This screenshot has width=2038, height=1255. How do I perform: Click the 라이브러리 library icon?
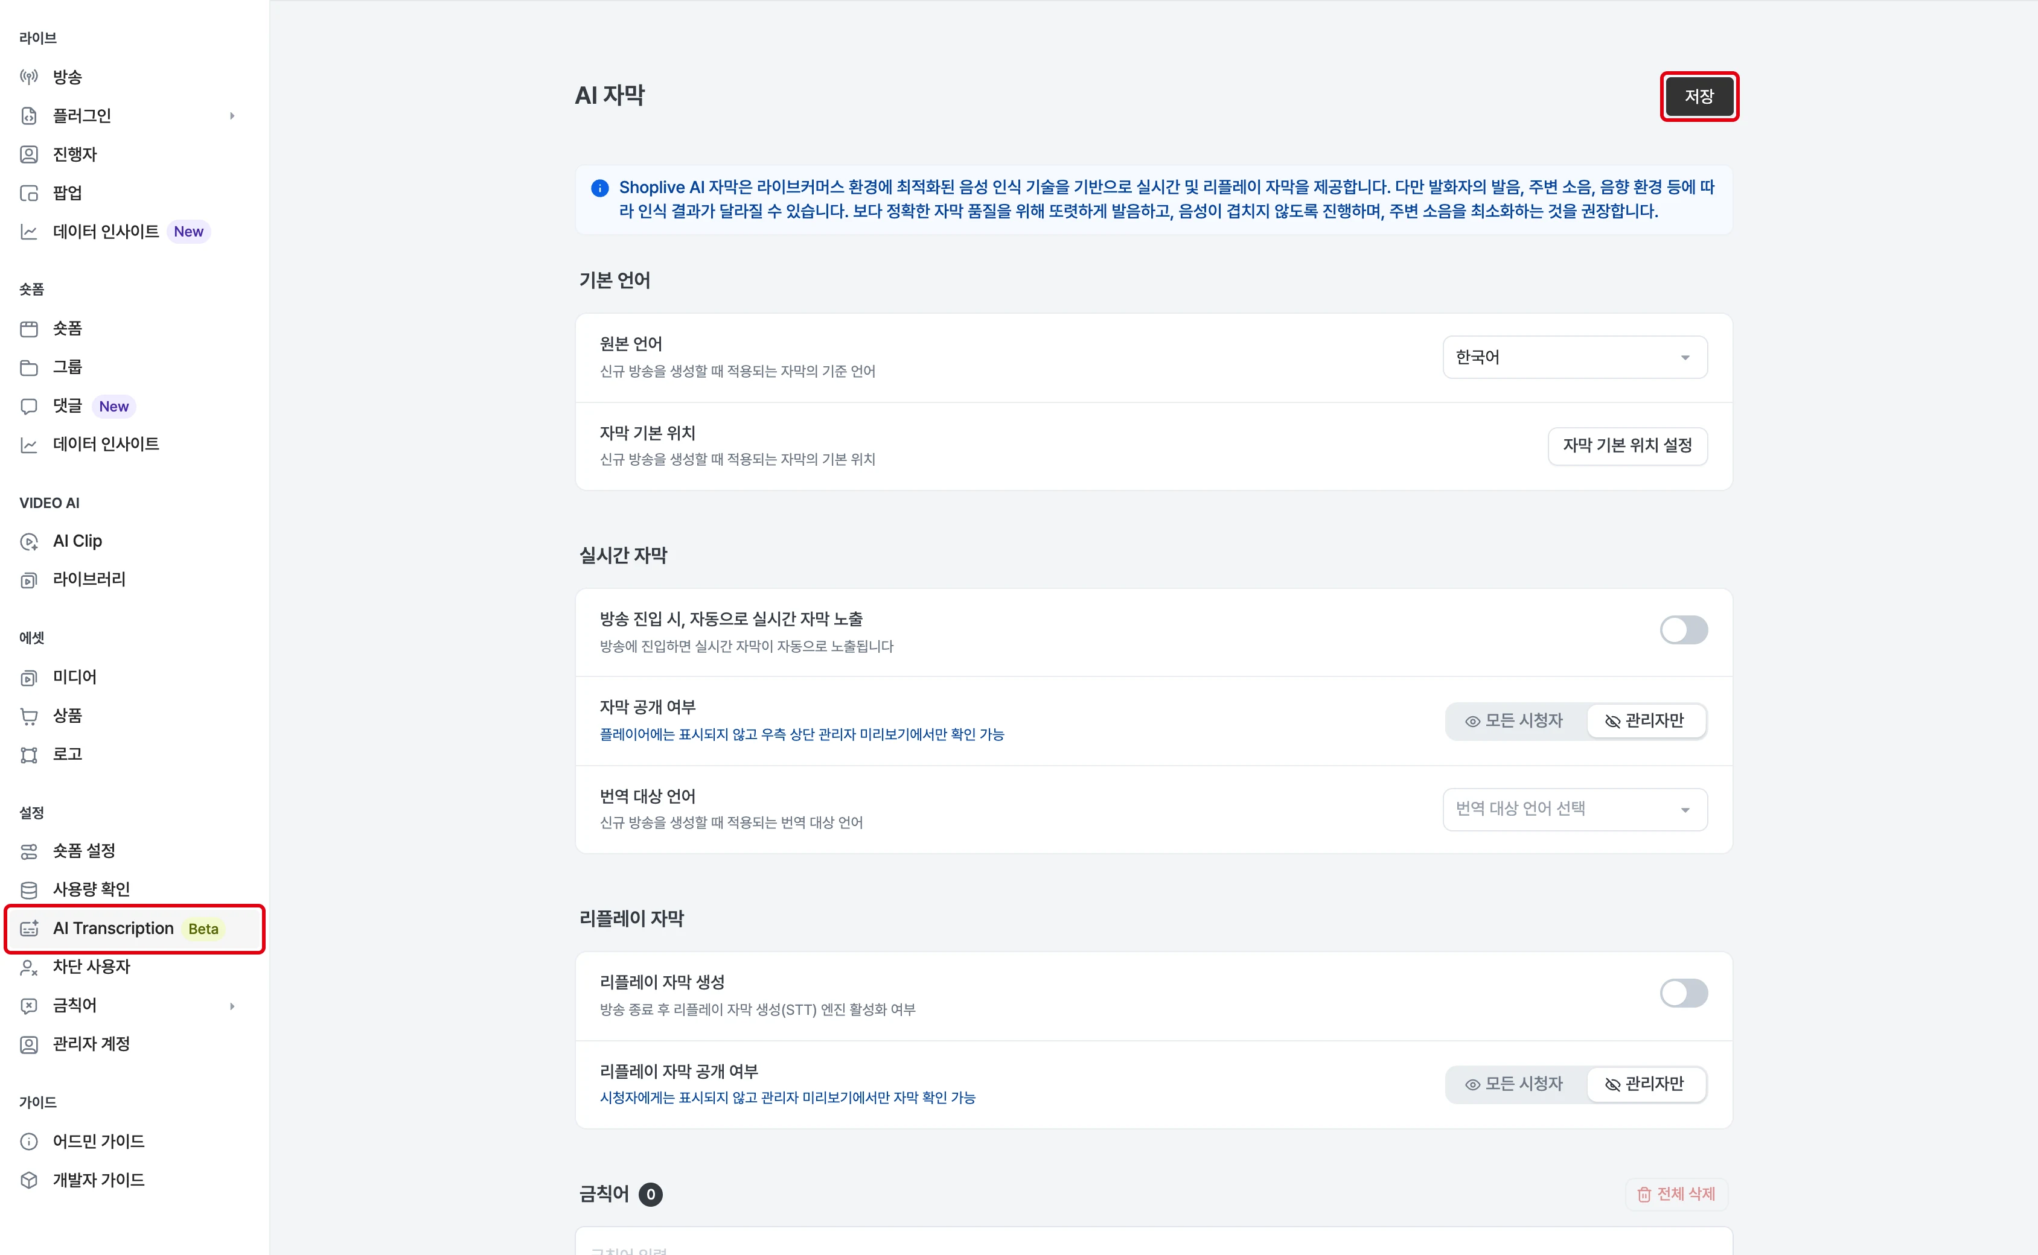[29, 579]
